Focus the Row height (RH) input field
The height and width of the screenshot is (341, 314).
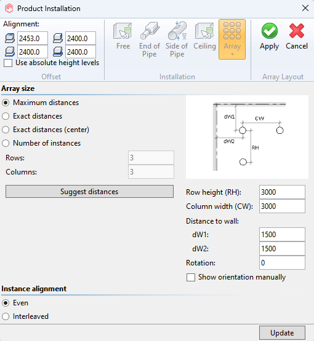pos(282,192)
